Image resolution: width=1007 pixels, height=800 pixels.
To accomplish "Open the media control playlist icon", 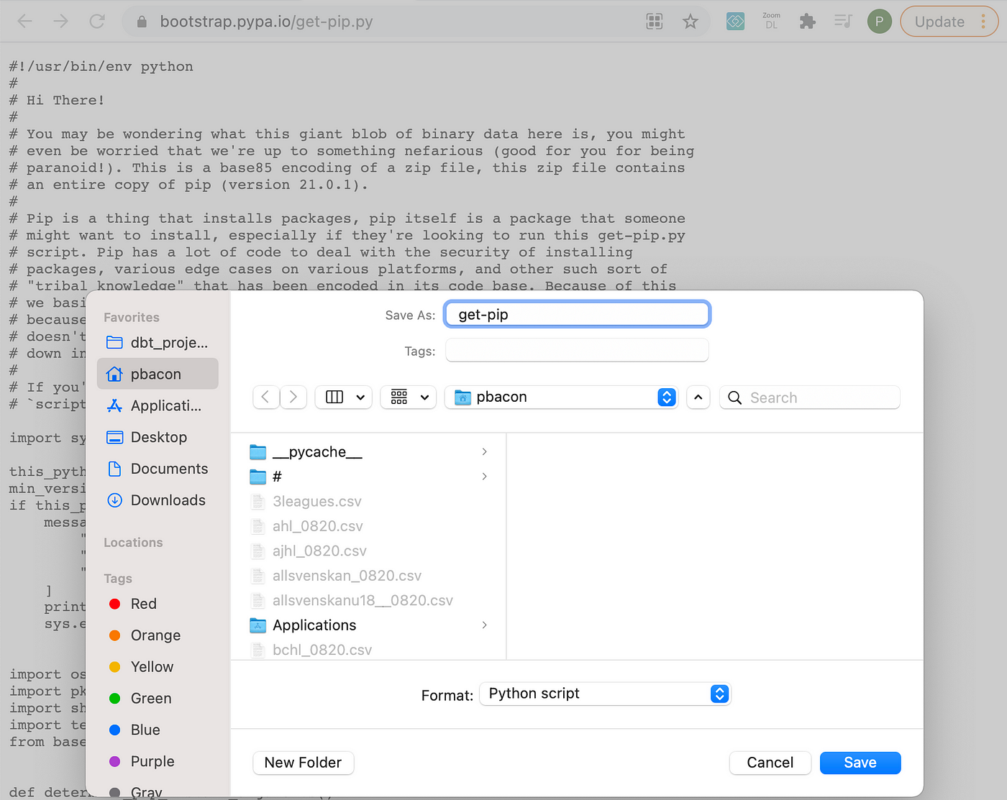I will [x=843, y=22].
